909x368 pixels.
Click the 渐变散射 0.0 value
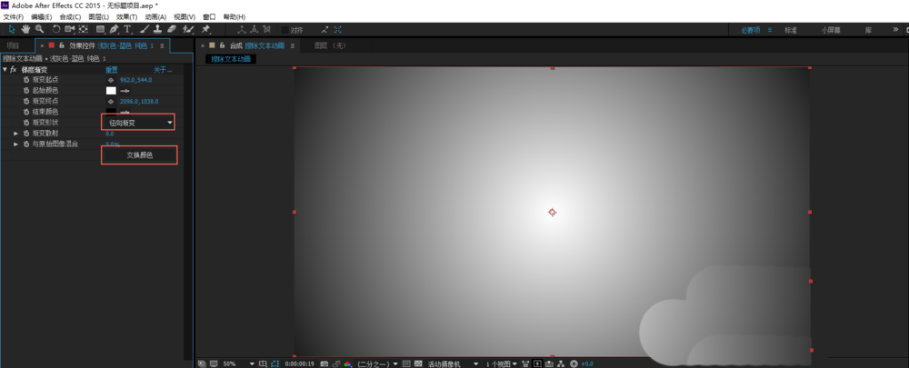[x=110, y=134]
